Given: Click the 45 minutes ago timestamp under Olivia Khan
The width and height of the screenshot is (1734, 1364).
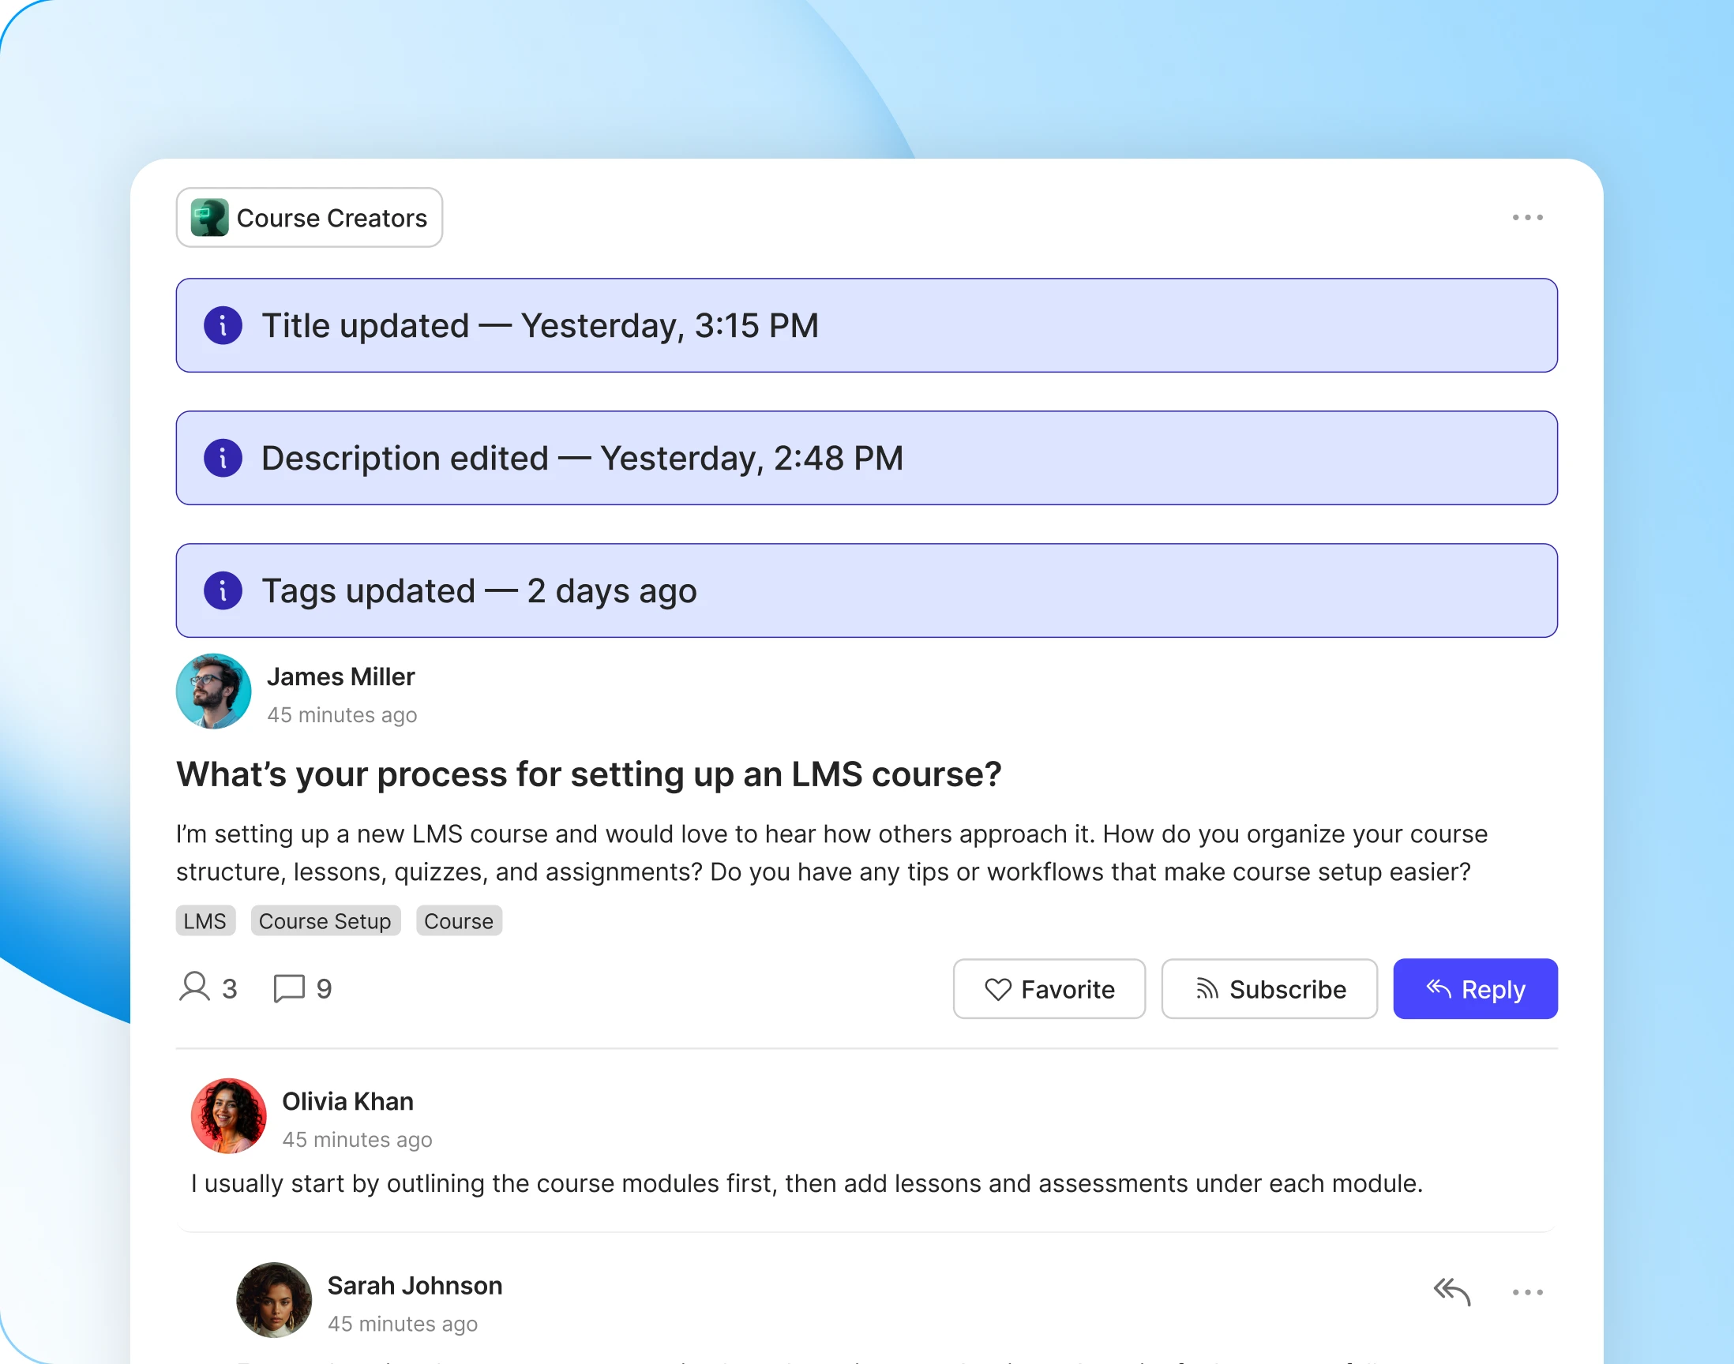Looking at the screenshot, I should tap(357, 1140).
